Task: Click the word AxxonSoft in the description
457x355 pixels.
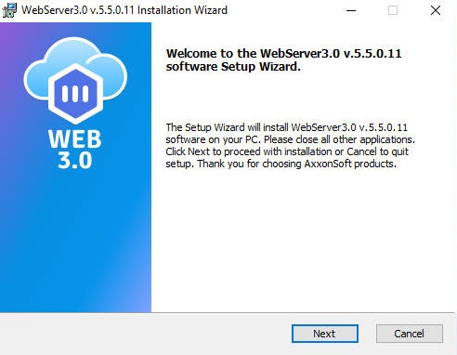Action: (328, 164)
